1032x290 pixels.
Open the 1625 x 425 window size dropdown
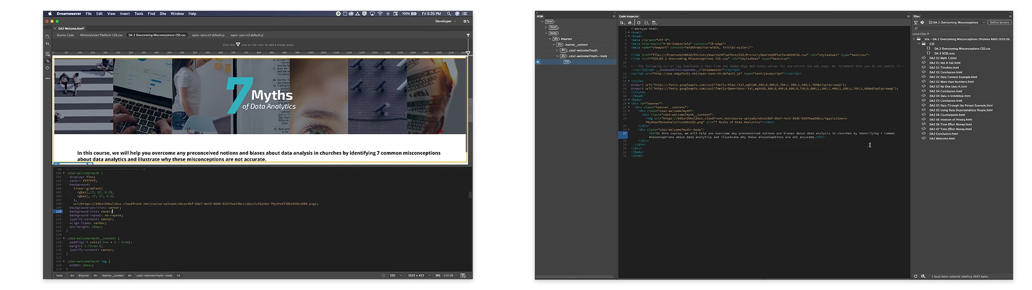419,275
